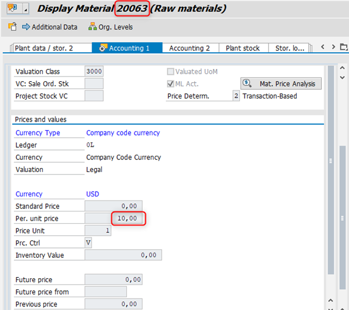Switch to Plant data / stor. 2 tab
Screen dimensions: 349x310
(x=51, y=48)
